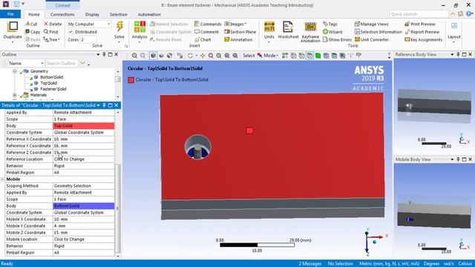Switch to the Display ribbon tab
Image resolution: width=475 pixels, height=267 pixels.
[92, 14]
